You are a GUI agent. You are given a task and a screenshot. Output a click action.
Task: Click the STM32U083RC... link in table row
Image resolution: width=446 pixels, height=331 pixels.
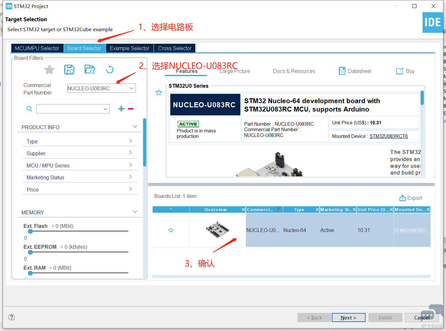(412, 230)
